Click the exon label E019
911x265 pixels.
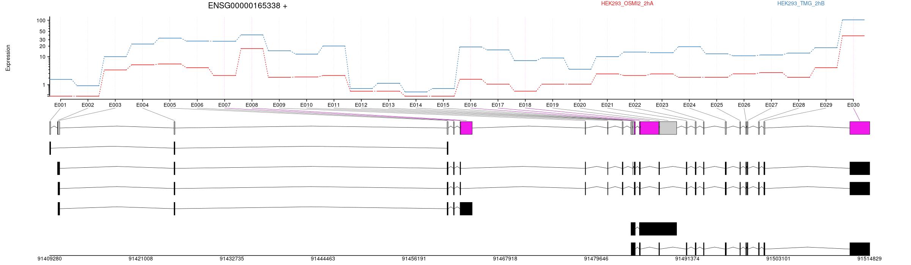pos(552,105)
